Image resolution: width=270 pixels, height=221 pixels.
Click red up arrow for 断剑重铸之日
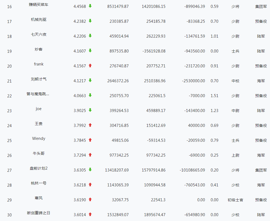click(x=90, y=214)
